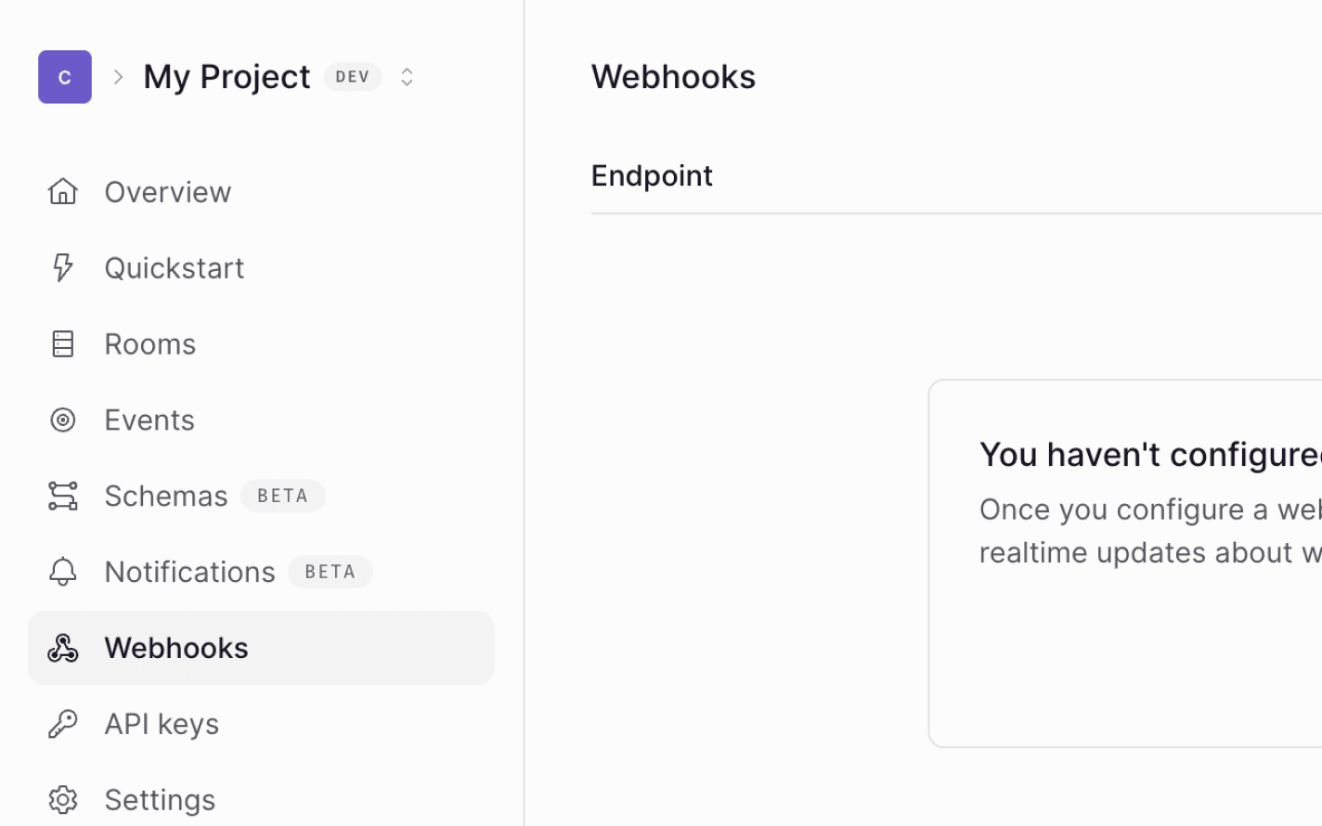The image size is (1322, 826).
Task: Click the Notifications bell icon
Action: pyautogui.click(x=62, y=572)
